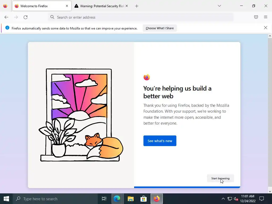The height and width of the screenshot is (204, 272).
Task: Open network status tray icon
Action: click(230, 199)
